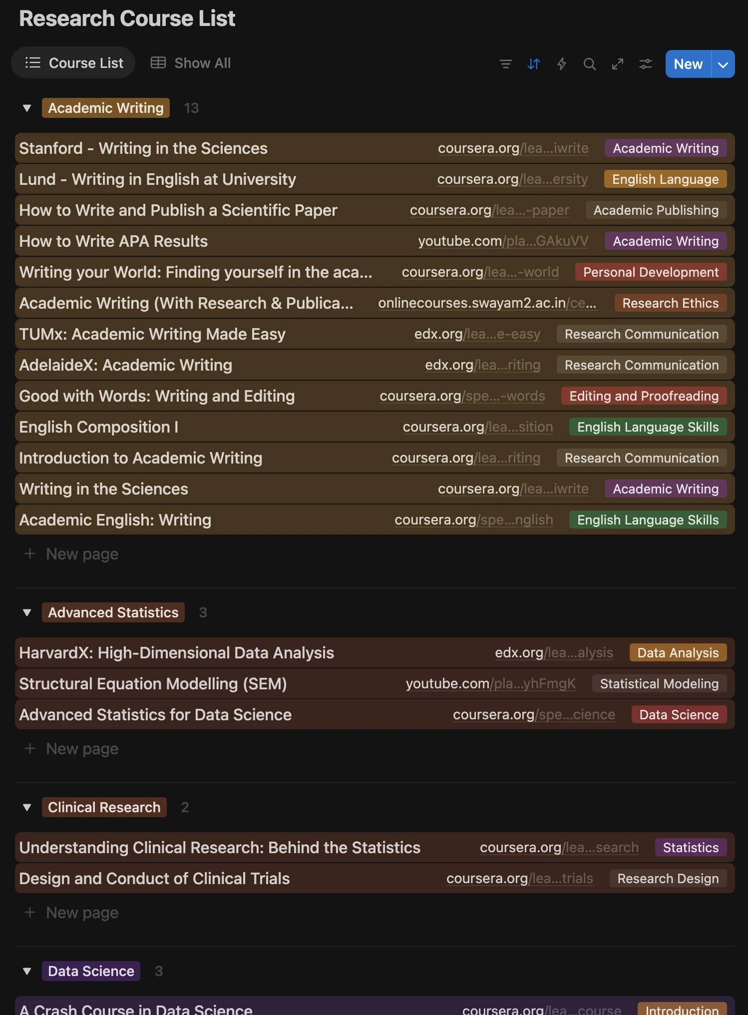This screenshot has width=748, height=1015.
Task: Open the filter icon in the toolbar
Action: pos(505,63)
